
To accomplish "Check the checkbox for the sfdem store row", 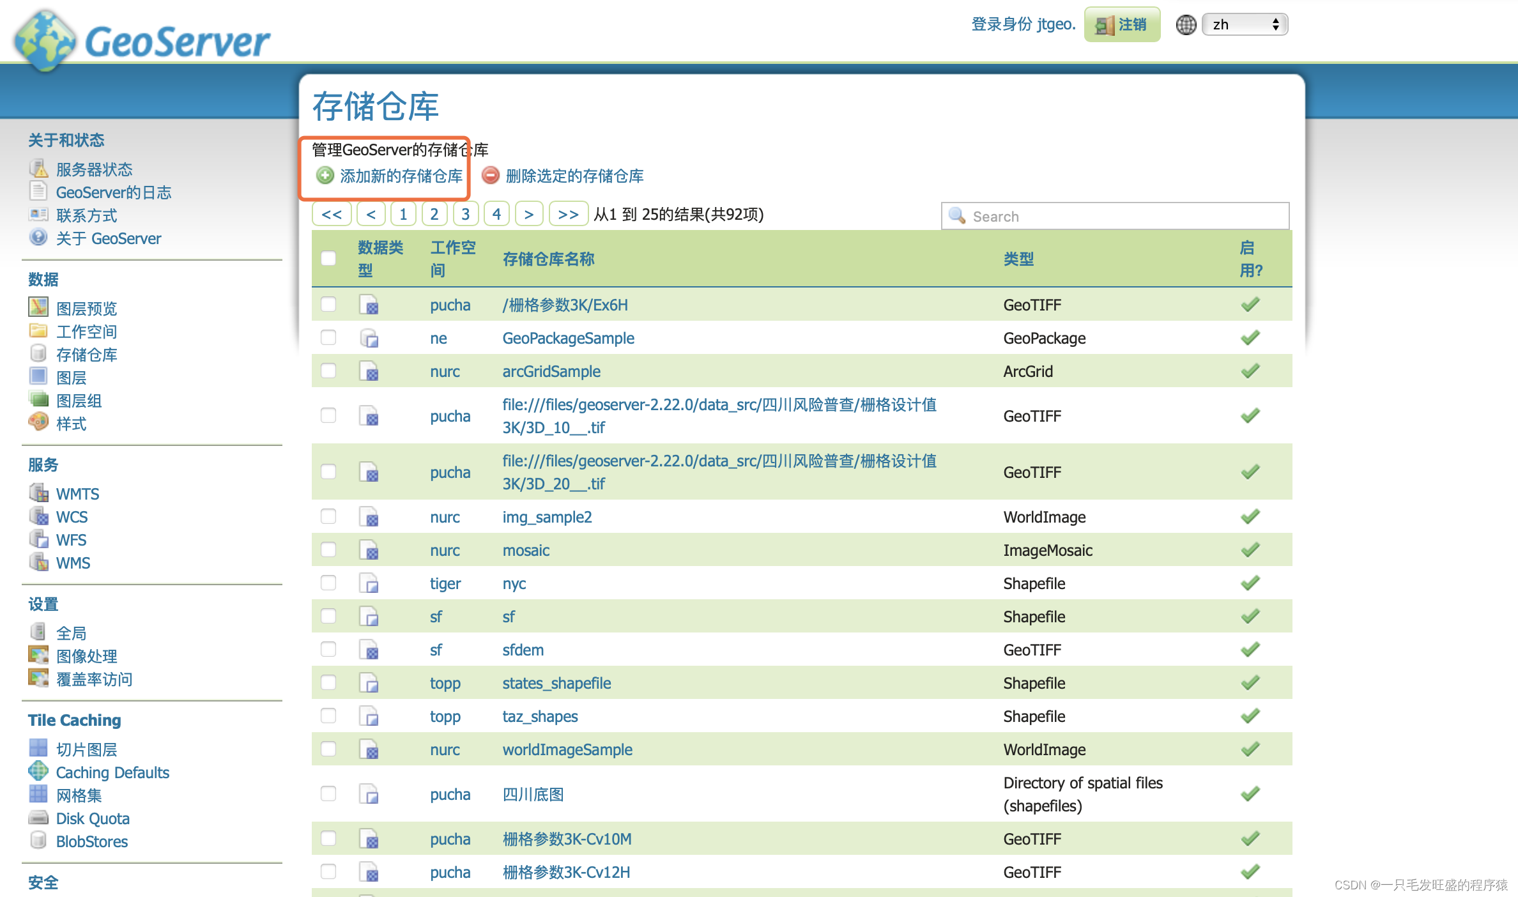I will [x=328, y=649].
